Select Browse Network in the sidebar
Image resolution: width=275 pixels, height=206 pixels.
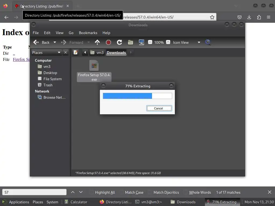tap(52, 97)
